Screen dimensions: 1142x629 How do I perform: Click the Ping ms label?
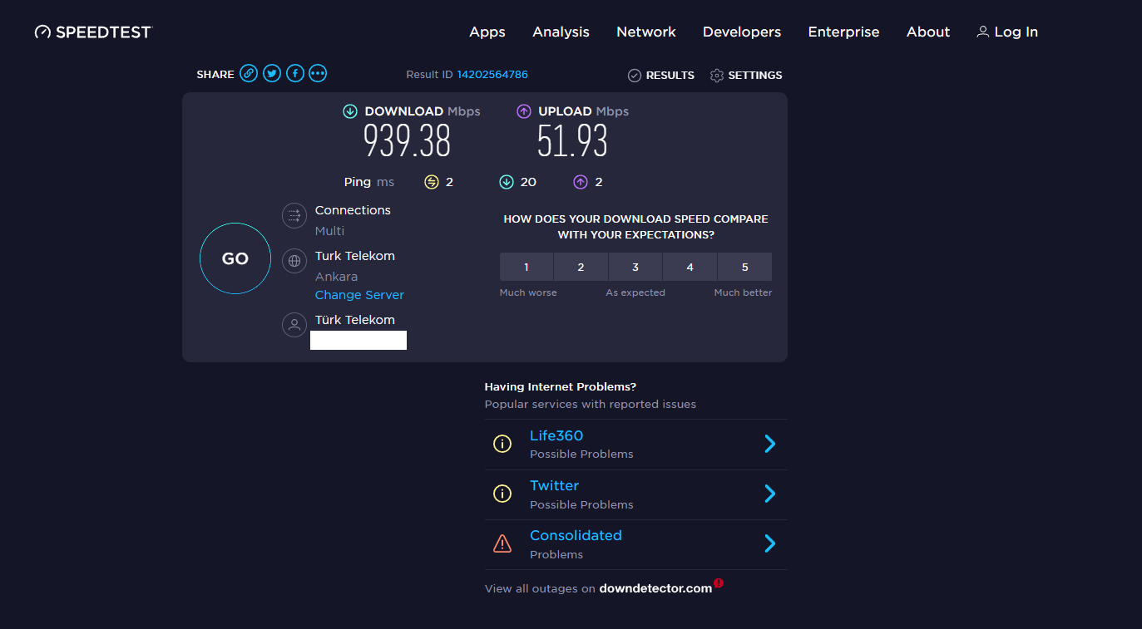pos(369,182)
